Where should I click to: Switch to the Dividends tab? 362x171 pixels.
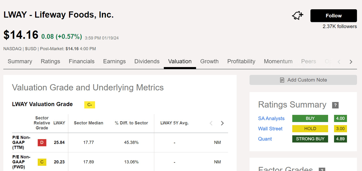(x=147, y=61)
